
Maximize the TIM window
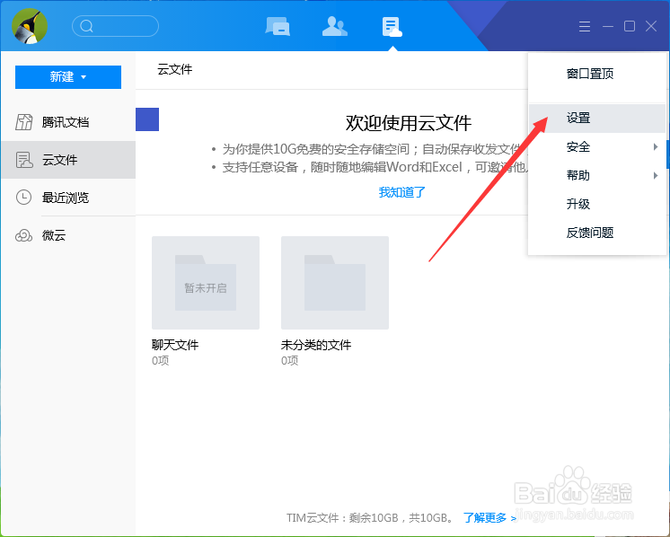point(630,26)
